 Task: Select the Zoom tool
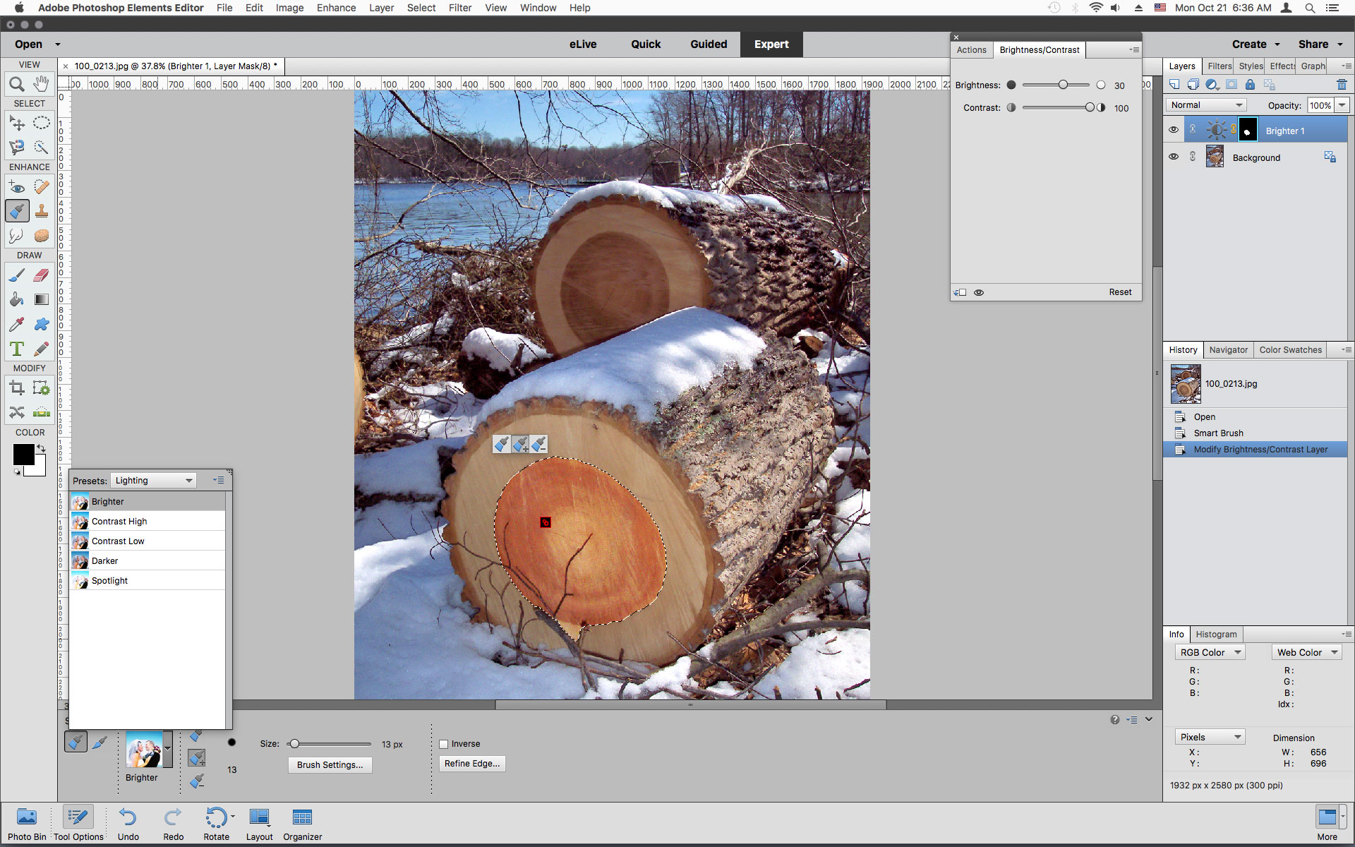pyautogui.click(x=17, y=83)
